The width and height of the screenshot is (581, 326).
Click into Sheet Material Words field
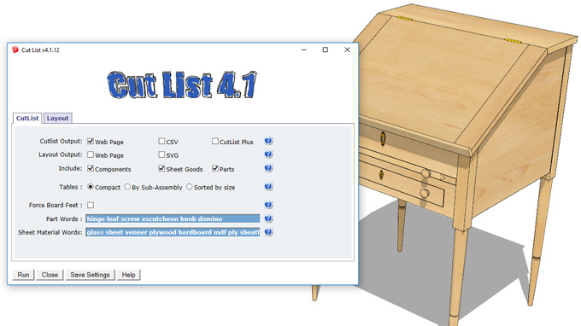pos(173,232)
